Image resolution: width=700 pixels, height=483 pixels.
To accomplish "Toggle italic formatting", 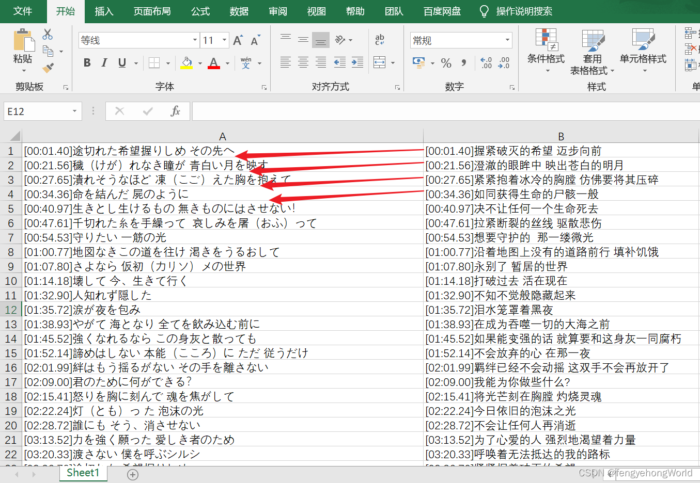I will pyautogui.click(x=104, y=63).
